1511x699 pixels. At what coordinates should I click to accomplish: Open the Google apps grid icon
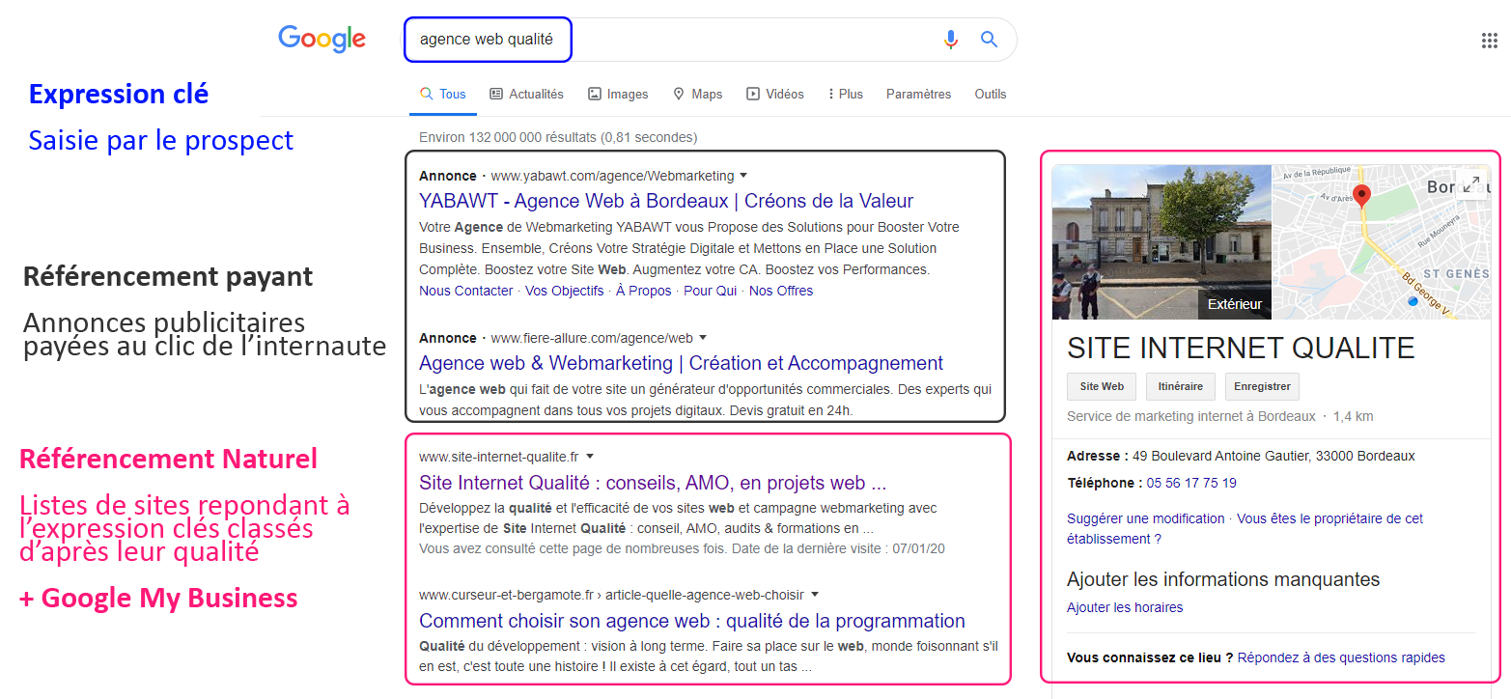tap(1489, 40)
